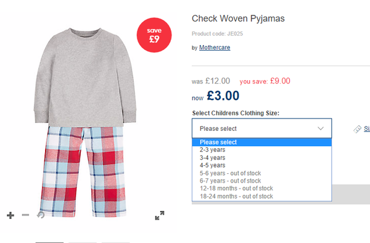The height and width of the screenshot is (243, 370).
Task: Zoom out with the minus icon
Action: tap(25, 215)
